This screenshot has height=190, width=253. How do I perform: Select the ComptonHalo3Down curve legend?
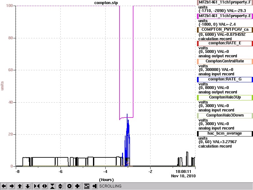(x=225, y=115)
